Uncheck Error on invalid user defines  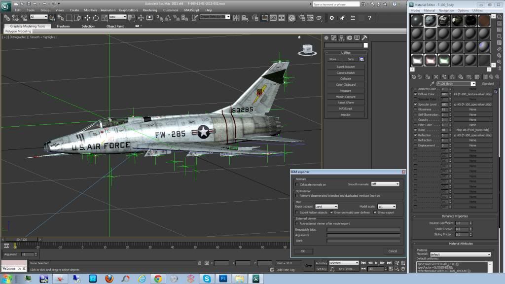(x=331, y=213)
